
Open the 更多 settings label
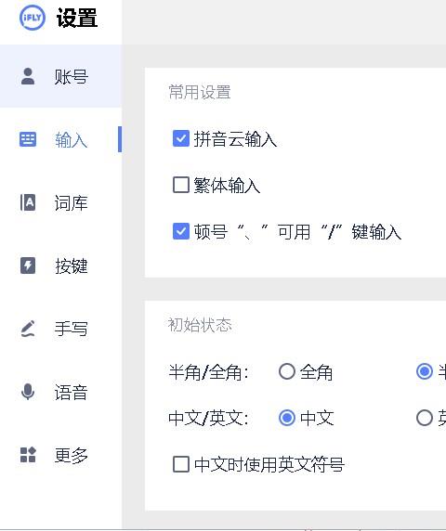pos(72,456)
